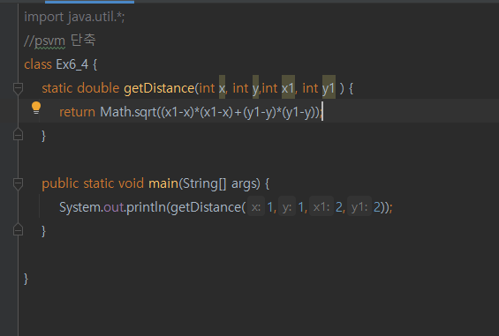Click println in the System.out statement
This screenshot has width=499, height=336.
pyautogui.click(x=146, y=207)
